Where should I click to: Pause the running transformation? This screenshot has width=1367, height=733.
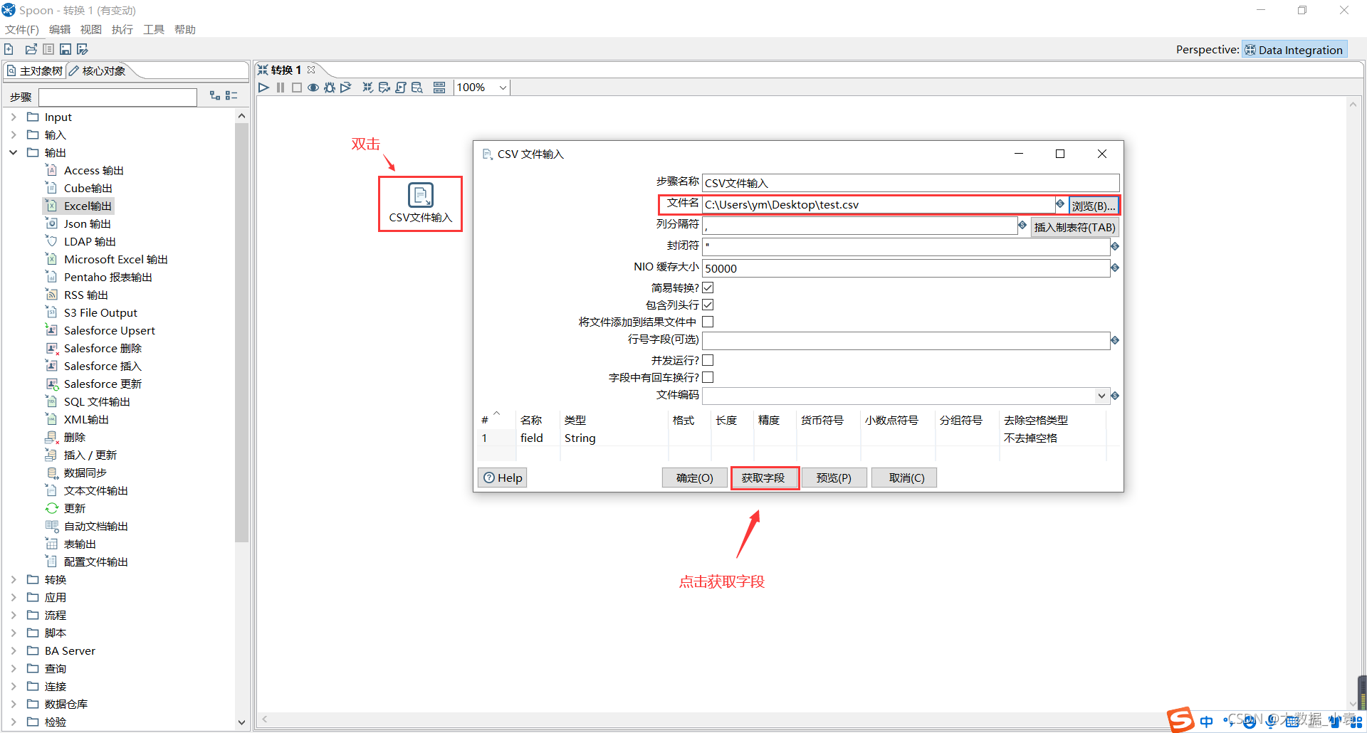coord(281,88)
